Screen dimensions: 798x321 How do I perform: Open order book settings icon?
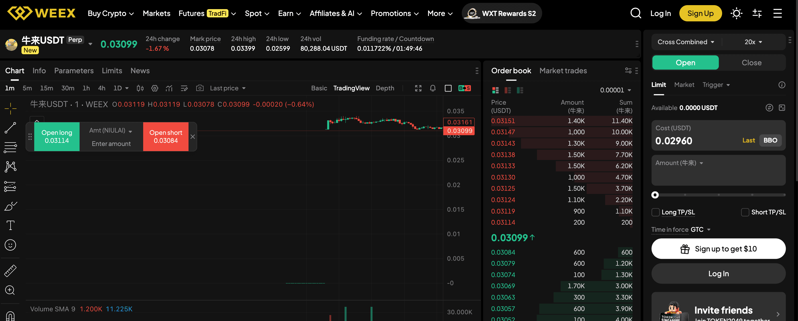click(x=628, y=71)
